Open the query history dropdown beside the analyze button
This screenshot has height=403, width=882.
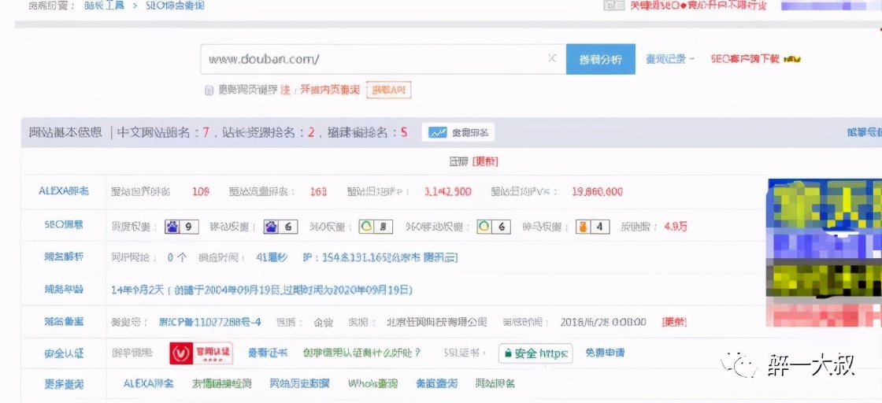[670, 59]
